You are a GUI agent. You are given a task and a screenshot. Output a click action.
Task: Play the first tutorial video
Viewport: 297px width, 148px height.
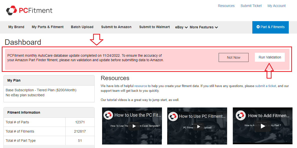click(x=134, y=126)
